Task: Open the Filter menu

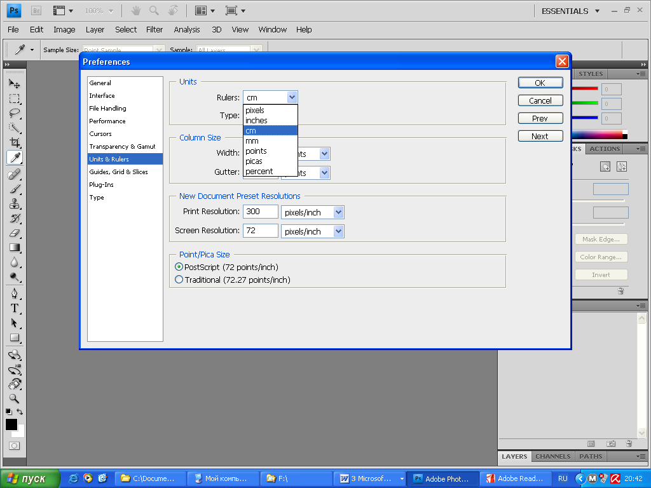Action: coord(154,29)
